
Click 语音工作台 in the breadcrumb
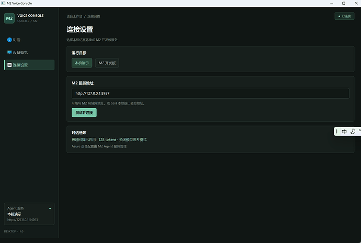(x=74, y=16)
